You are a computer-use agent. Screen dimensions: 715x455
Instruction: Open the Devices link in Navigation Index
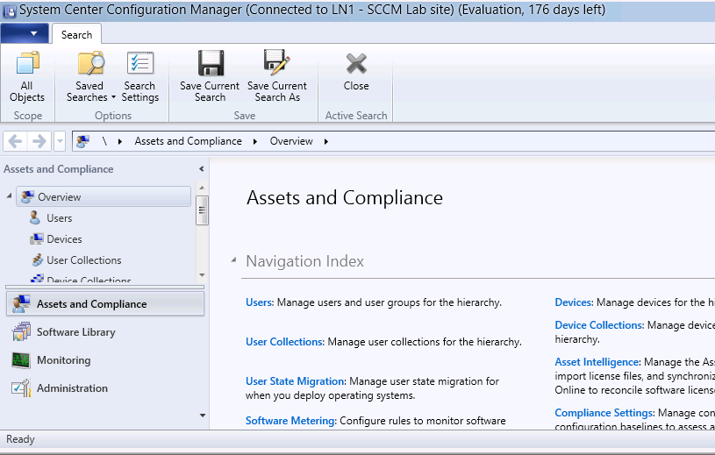(x=574, y=302)
